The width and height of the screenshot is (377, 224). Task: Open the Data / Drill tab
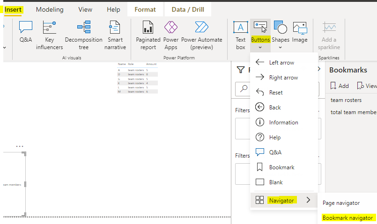188,10
